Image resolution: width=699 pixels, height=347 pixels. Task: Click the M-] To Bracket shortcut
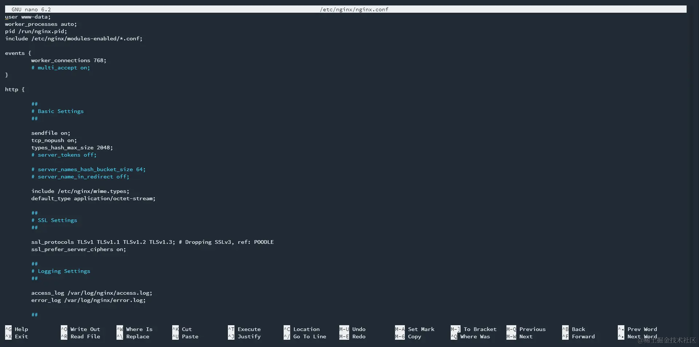(x=474, y=329)
